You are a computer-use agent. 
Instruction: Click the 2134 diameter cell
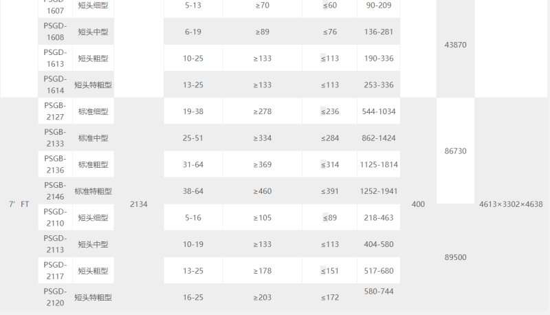click(x=139, y=204)
